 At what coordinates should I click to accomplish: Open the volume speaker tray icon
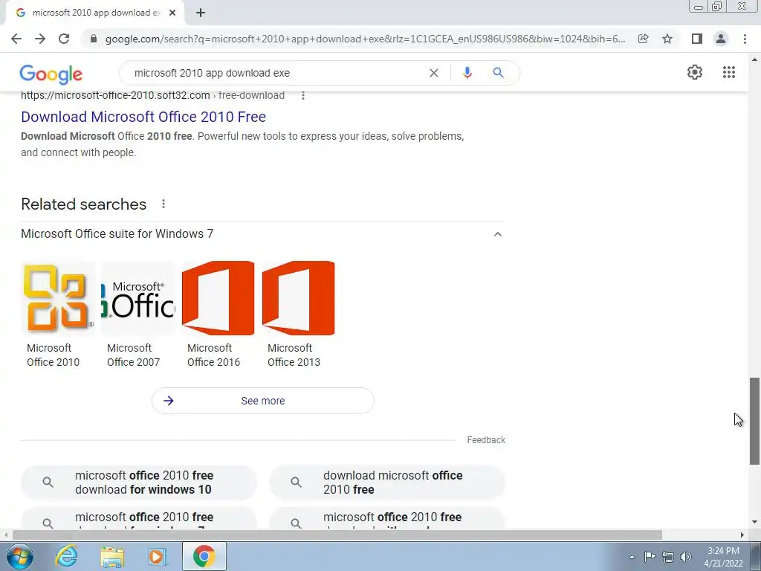pos(686,557)
